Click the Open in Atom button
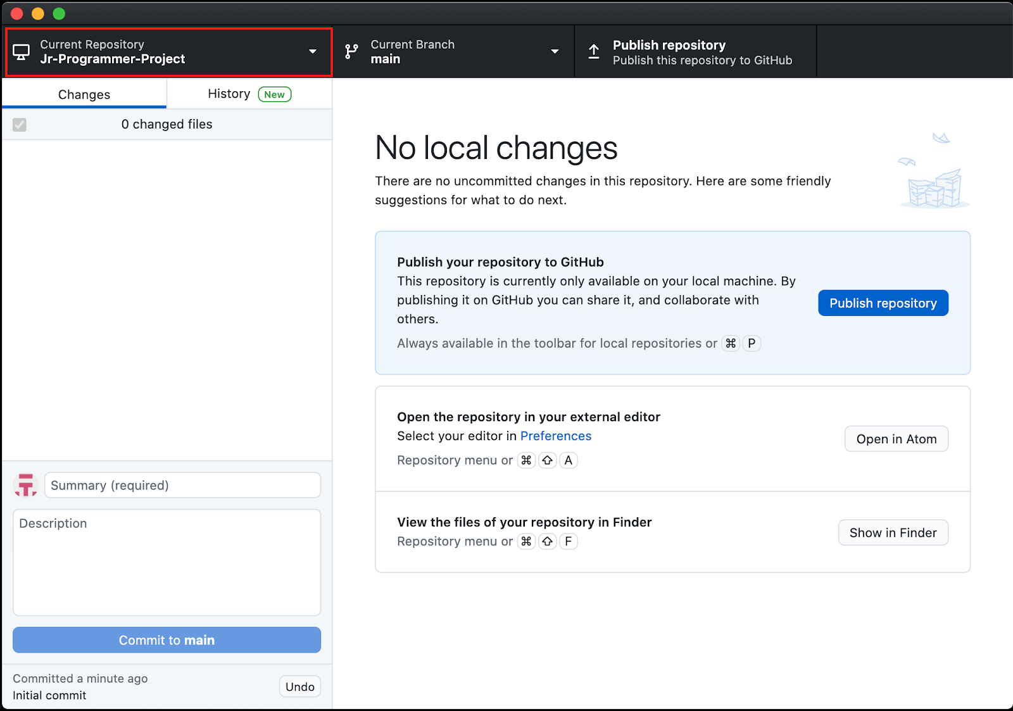 896,439
